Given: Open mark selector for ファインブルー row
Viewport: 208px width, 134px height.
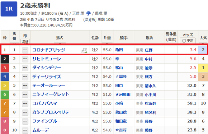Looking at the screenshot, I should (25, 121).
